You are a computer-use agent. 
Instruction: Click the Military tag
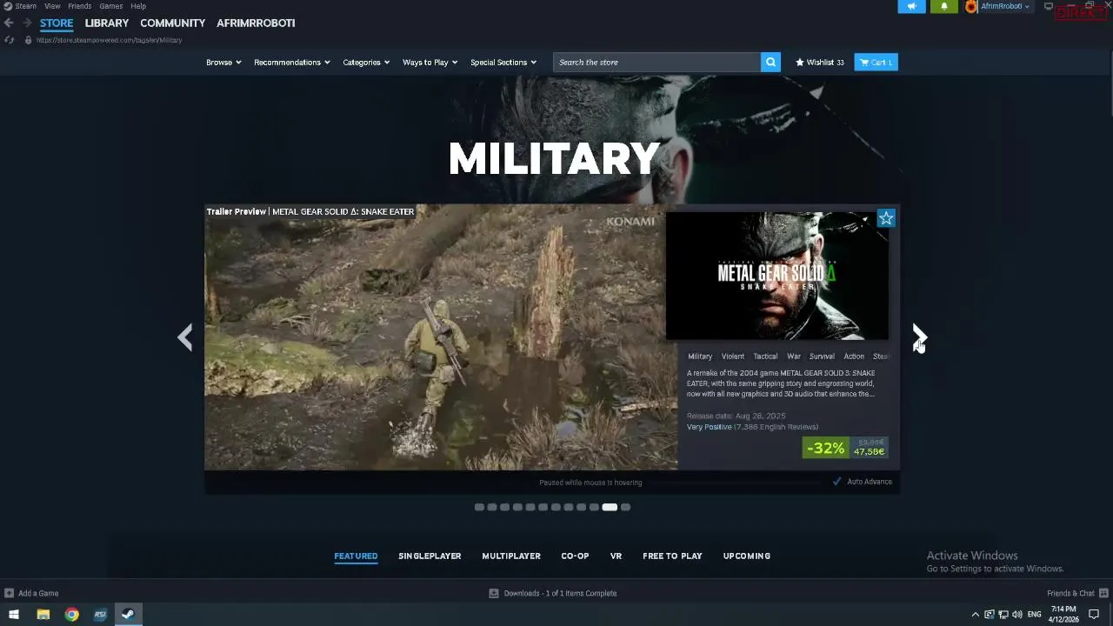tap(700, 356)
